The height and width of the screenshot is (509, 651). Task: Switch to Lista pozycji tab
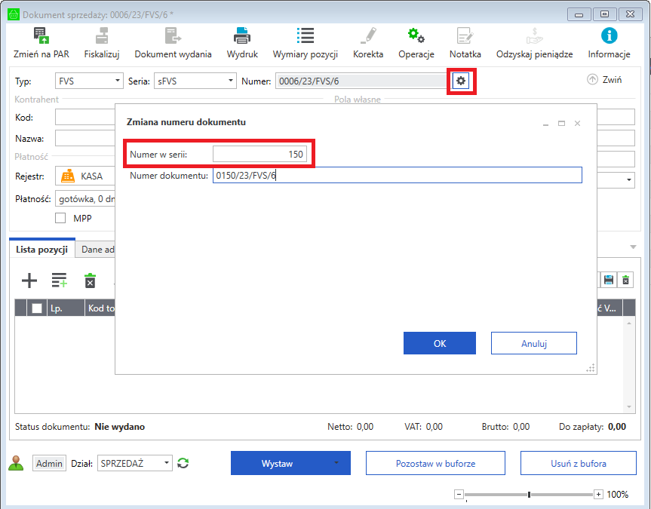pos(42,250)
